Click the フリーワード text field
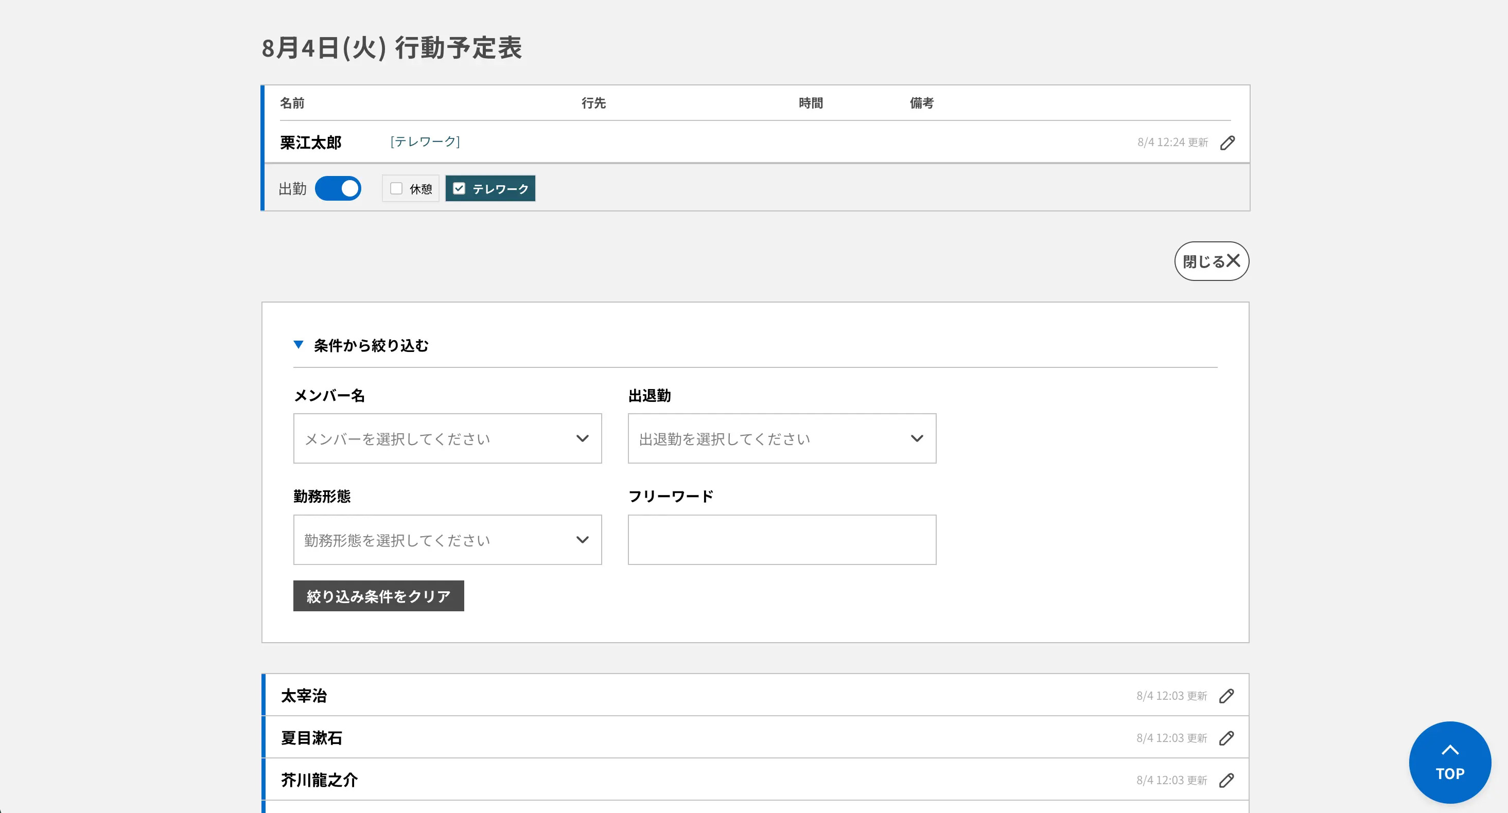Screen dimensions: 1508x813 [781, 540]
